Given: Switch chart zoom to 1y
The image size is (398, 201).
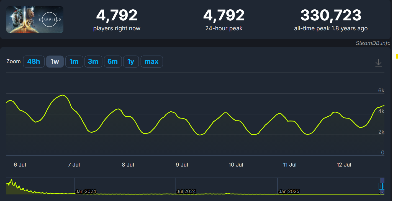Looking at the screenshot, I should [131, 61].
